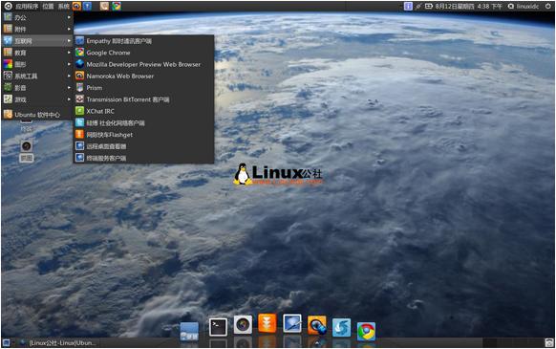The height and width of the screenshot is (349, 556).
Task: Open the network connection indicator
Action: (x=418, y=7)
